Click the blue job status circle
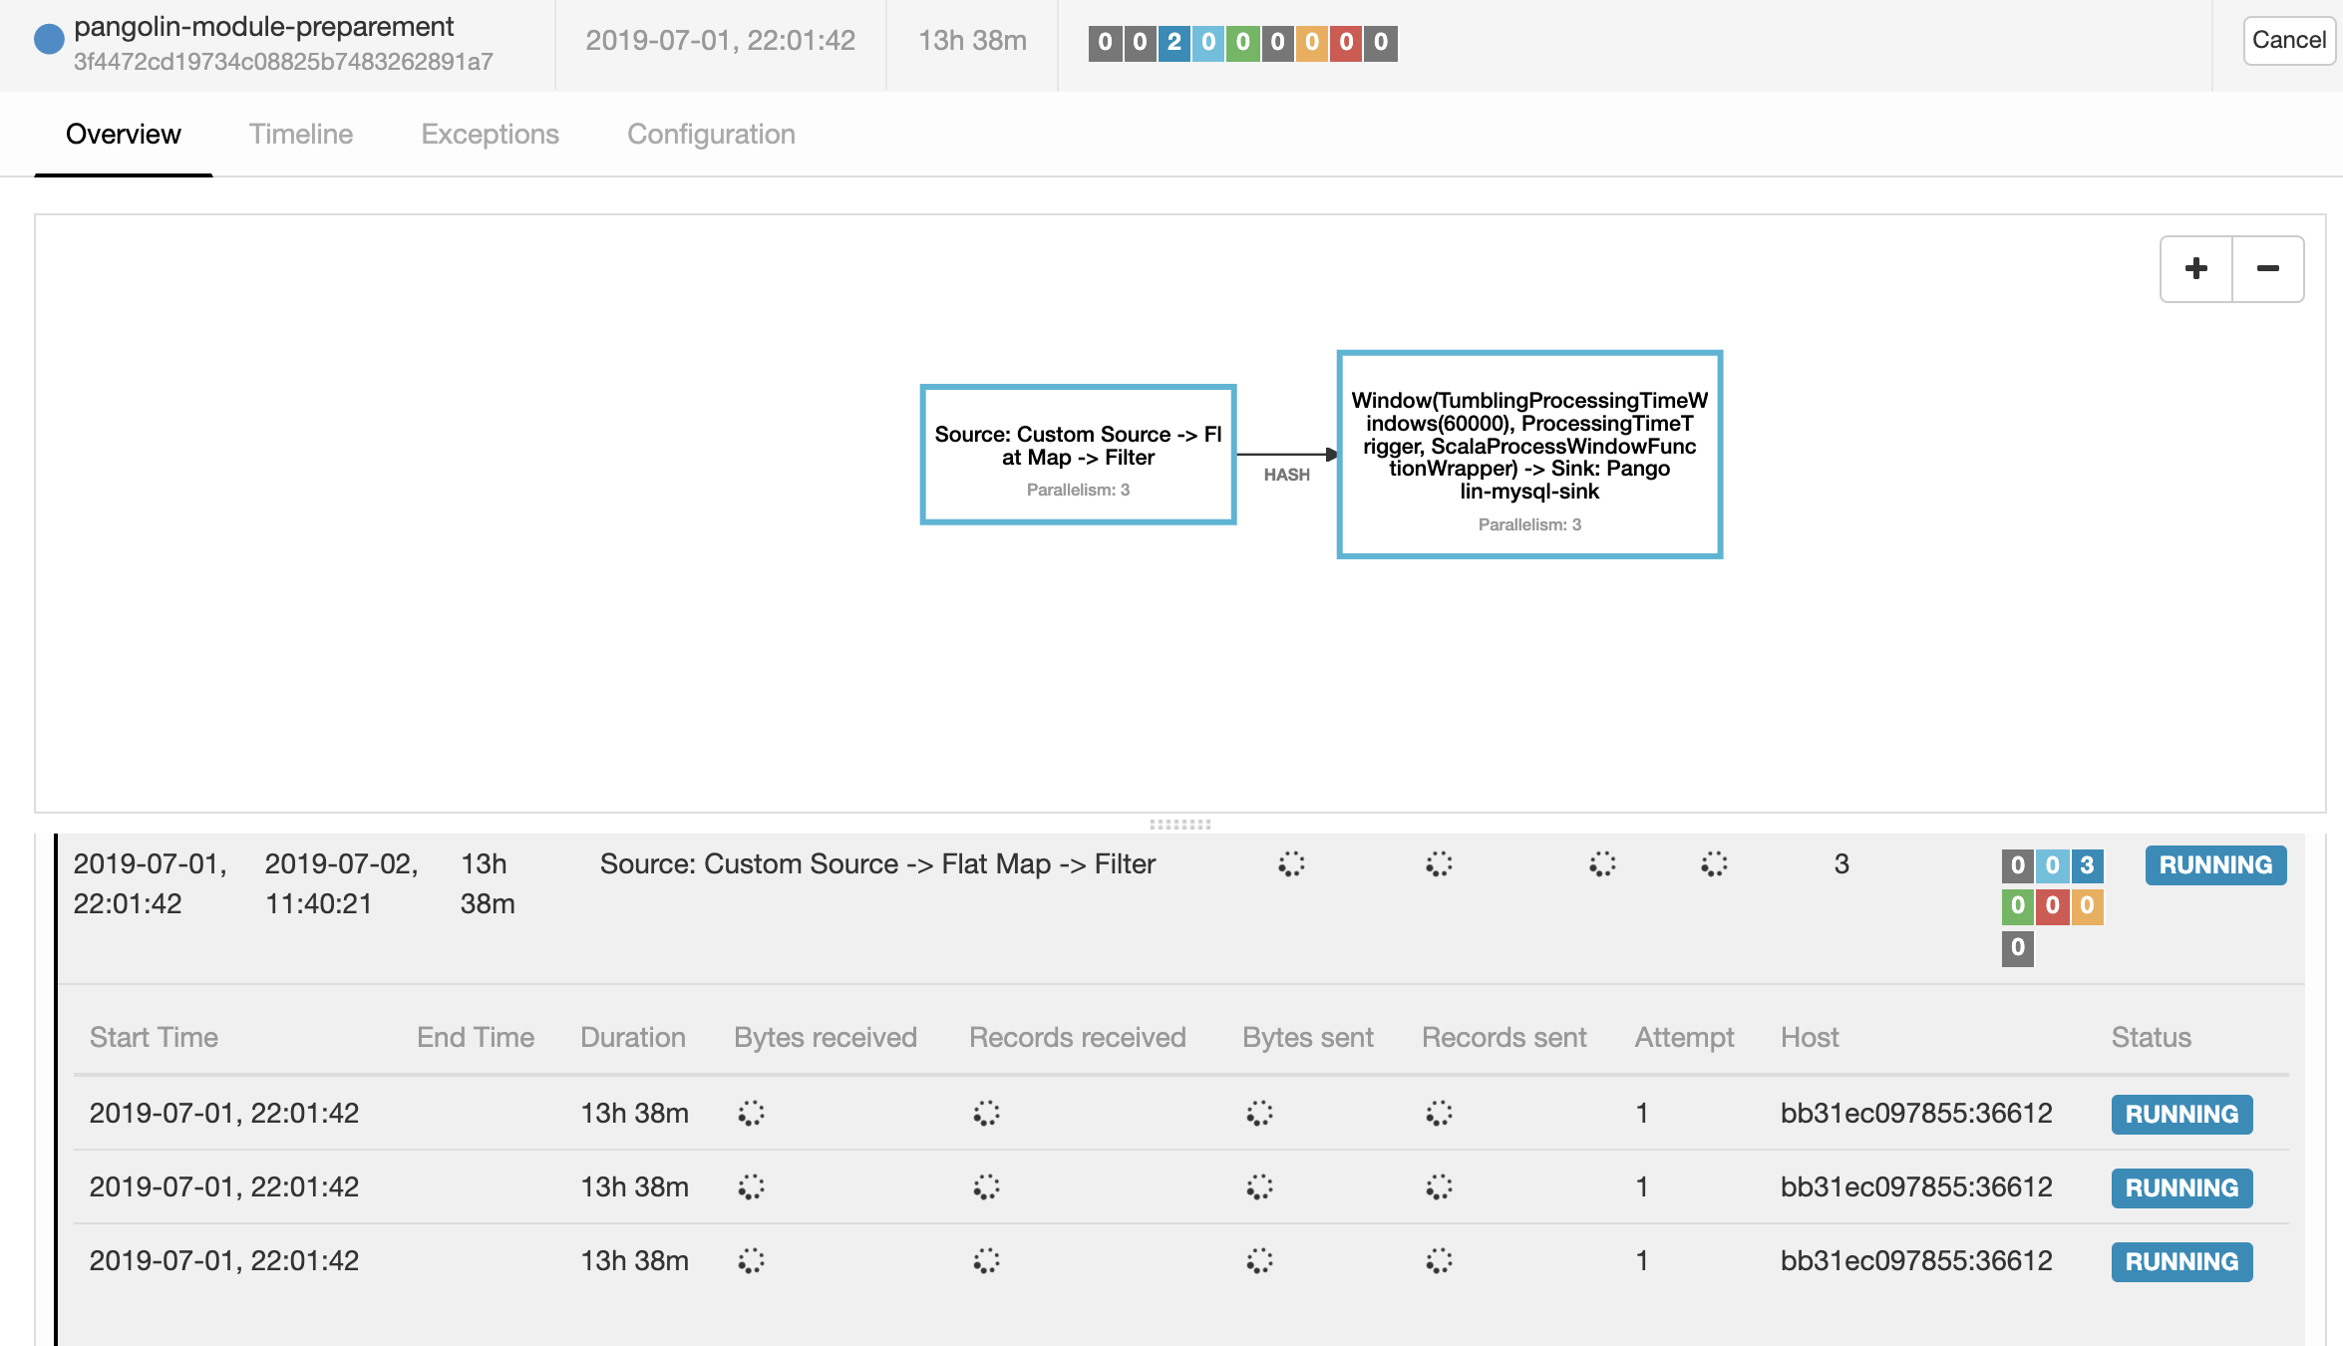Viewport: 2343px width, 1346px height. pyautogui.click(x=49, y=40)
